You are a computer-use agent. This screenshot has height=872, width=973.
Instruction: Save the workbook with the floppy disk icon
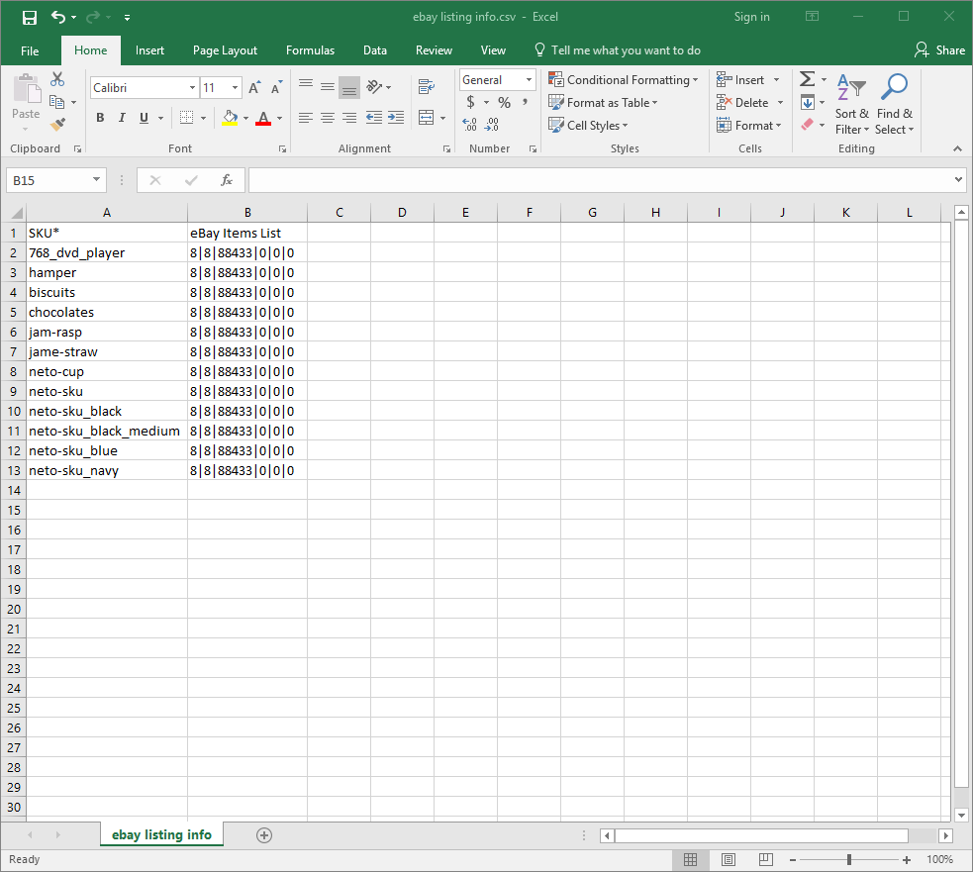(x=29, y=18)
